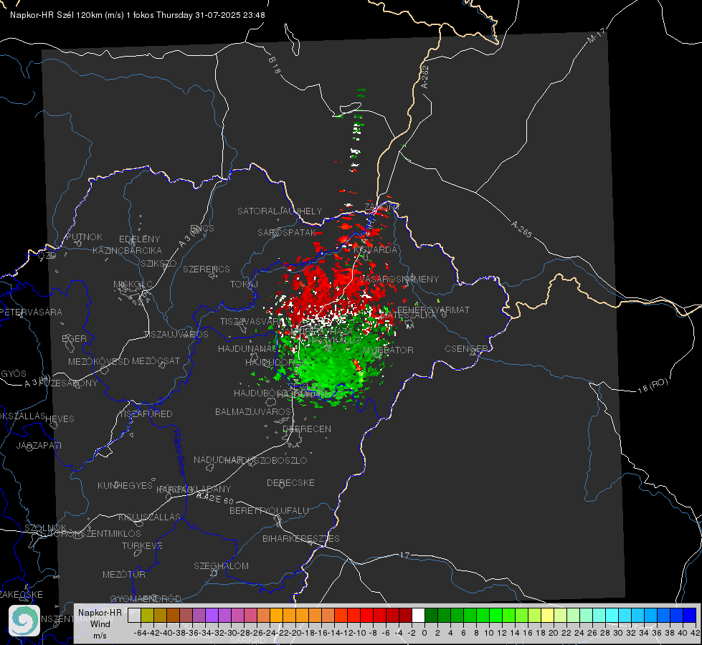Screen dimensions: 702x645
Task: Select the A-265 road label
Action: point(521,229)
